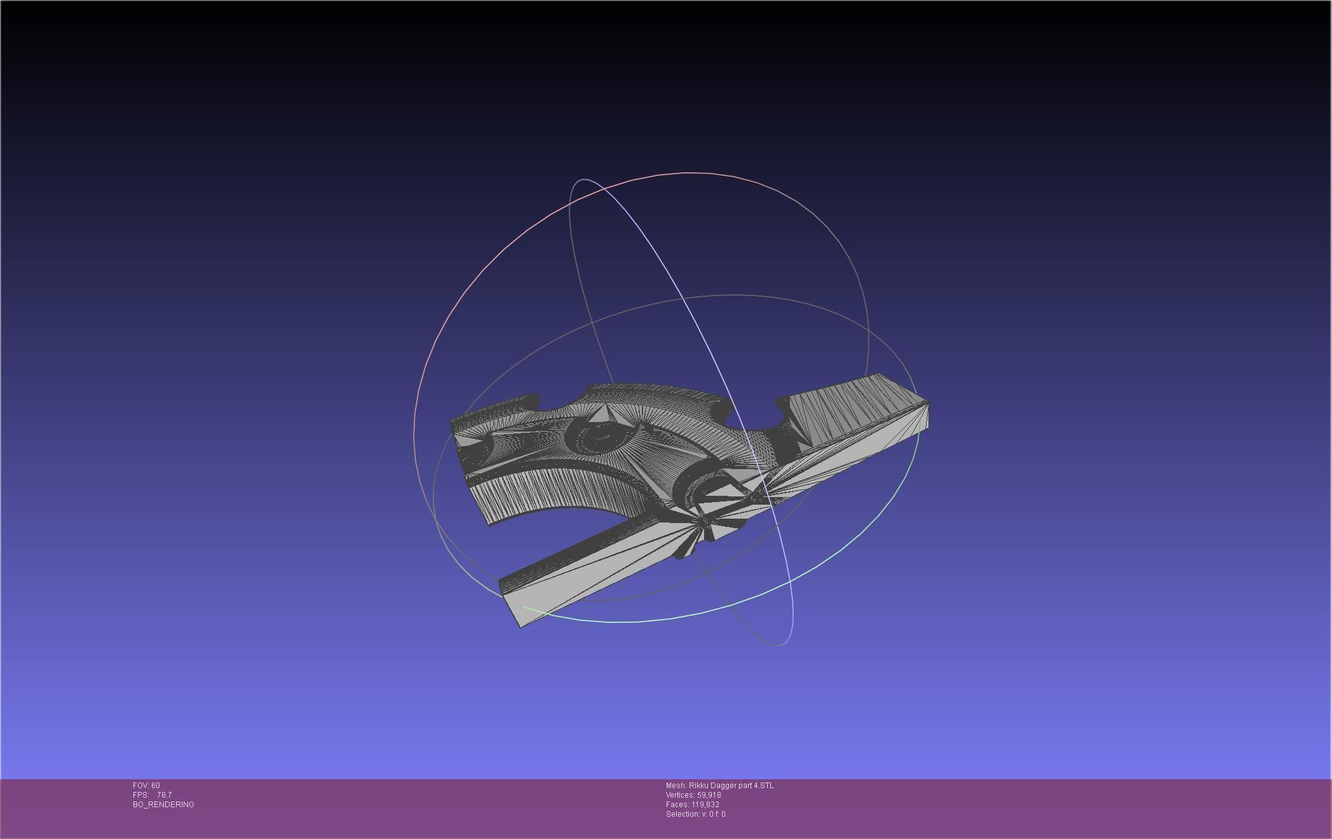The height and width of the screenshot is (839, 1332).
Task: Click the Faces: 119,832 text
Action: pyautogui.click(x=693, y=805)
